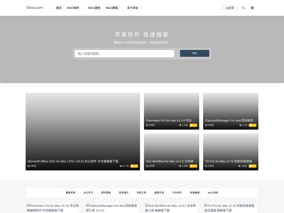Open MAC游戏 navigation item

point(94,8)
